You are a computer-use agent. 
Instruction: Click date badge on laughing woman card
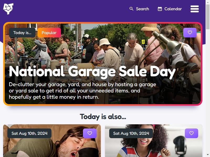coord(131,133)
